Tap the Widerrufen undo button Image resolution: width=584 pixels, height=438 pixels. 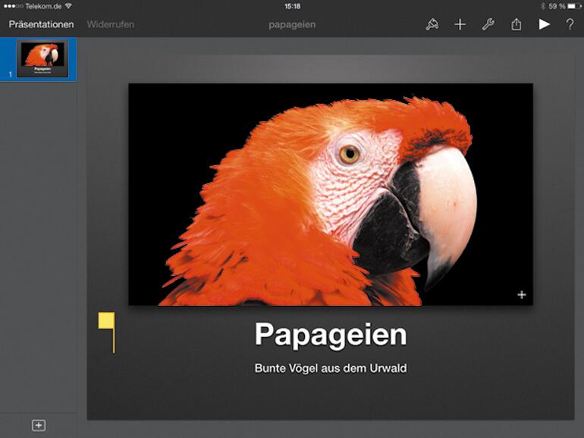point(111,24)
